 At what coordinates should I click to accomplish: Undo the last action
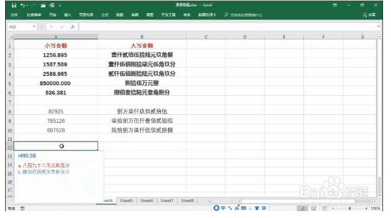coord(23,5)
